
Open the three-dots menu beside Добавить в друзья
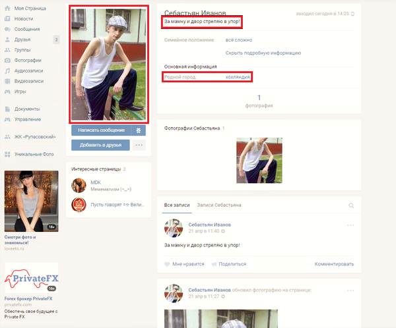(x=139, y=145)
